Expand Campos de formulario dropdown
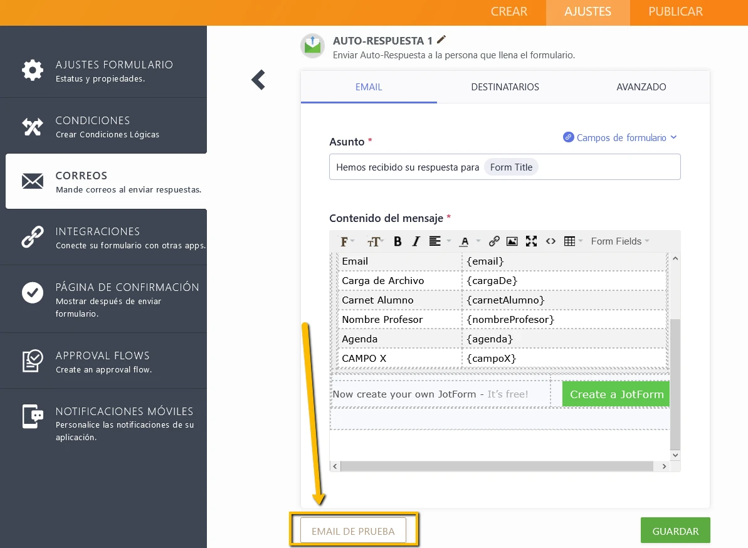Viewport: 748px width, 548px height. point(620,137)
